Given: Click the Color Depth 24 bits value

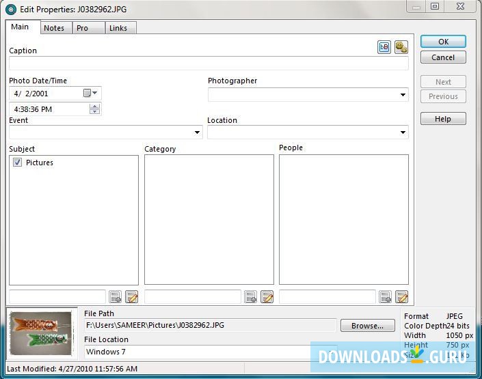Looking at the screenshot, I should (x=457, y=326).
